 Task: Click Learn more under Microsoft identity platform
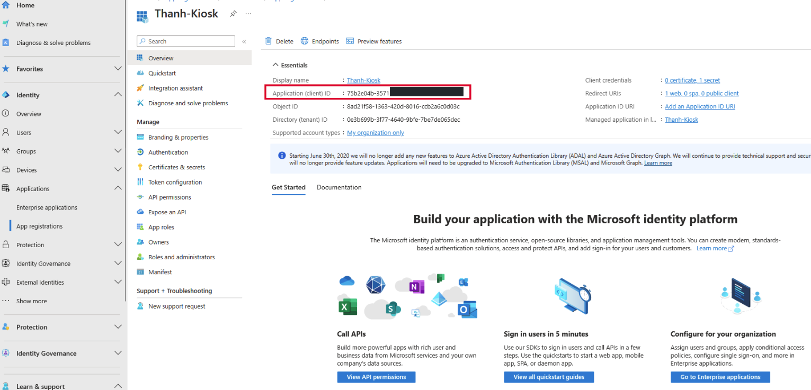715,248
